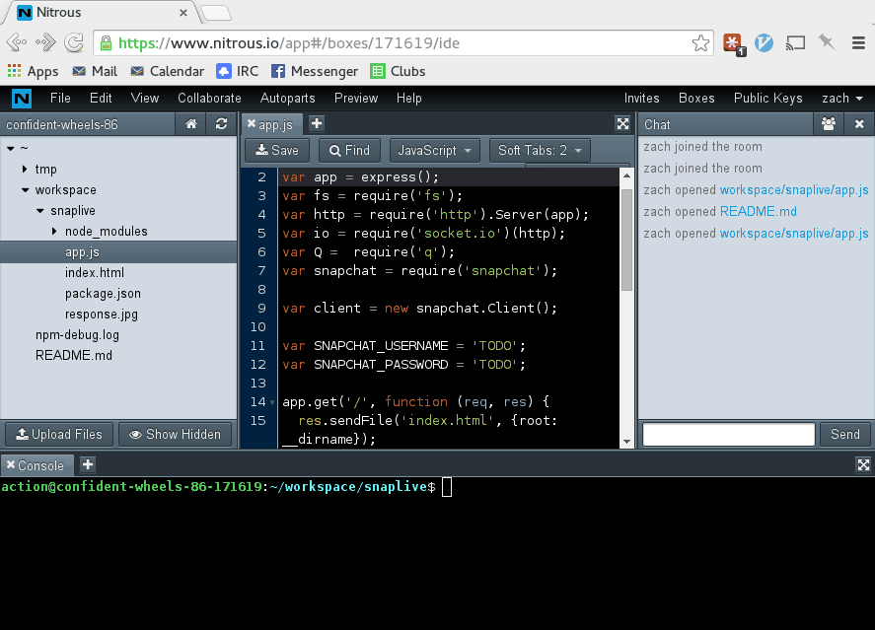Close the Chat panel
This screenshot has height=630, width=875.
(859, 124)
